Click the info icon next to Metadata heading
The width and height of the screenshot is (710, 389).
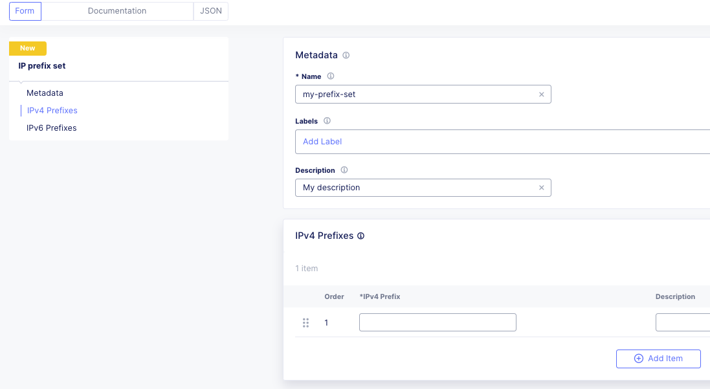(x=346, y=55)
